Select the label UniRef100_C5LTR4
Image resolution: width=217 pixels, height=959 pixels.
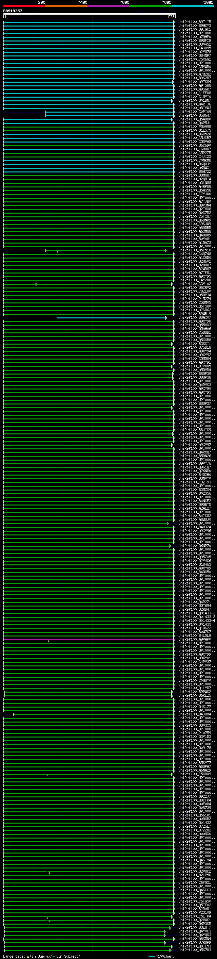(x=194, y=916)
